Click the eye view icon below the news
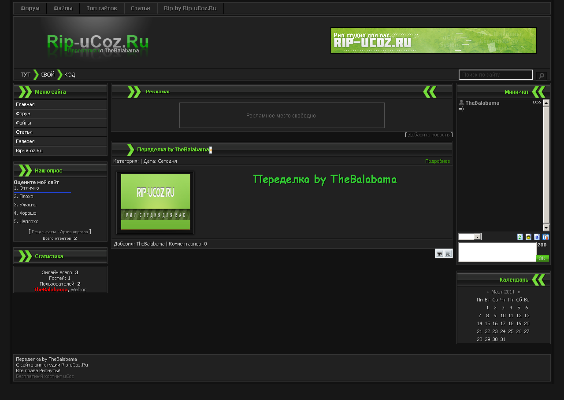The width and height of the screenshot is (564, 400). pos(440,253)
